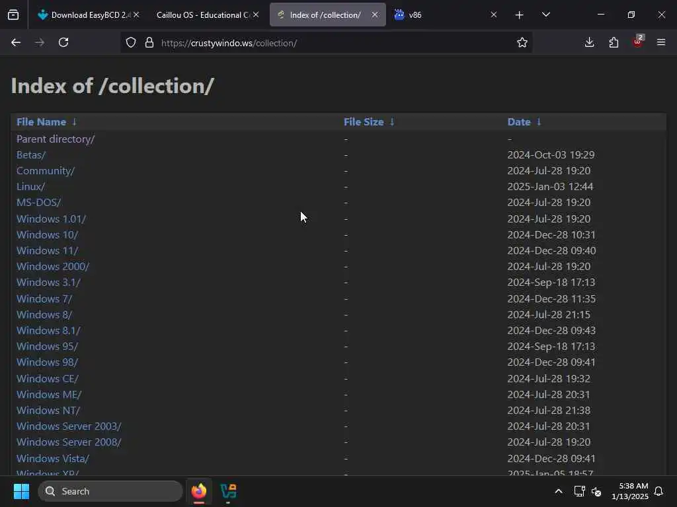
Task: Bookmark this page with the star icon
Action: click(x=522, y=43)
